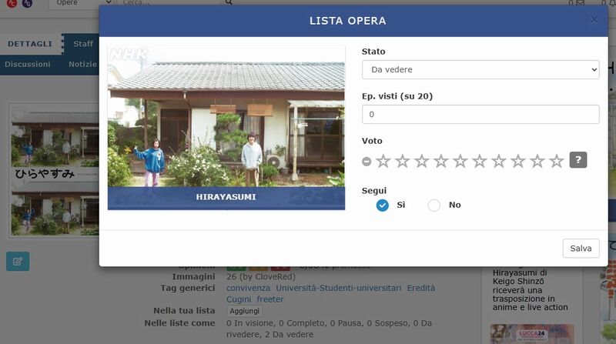Click the Hirayasumi cover image in dialog
This screenshot has width=616, height=344.
[226, 127]
